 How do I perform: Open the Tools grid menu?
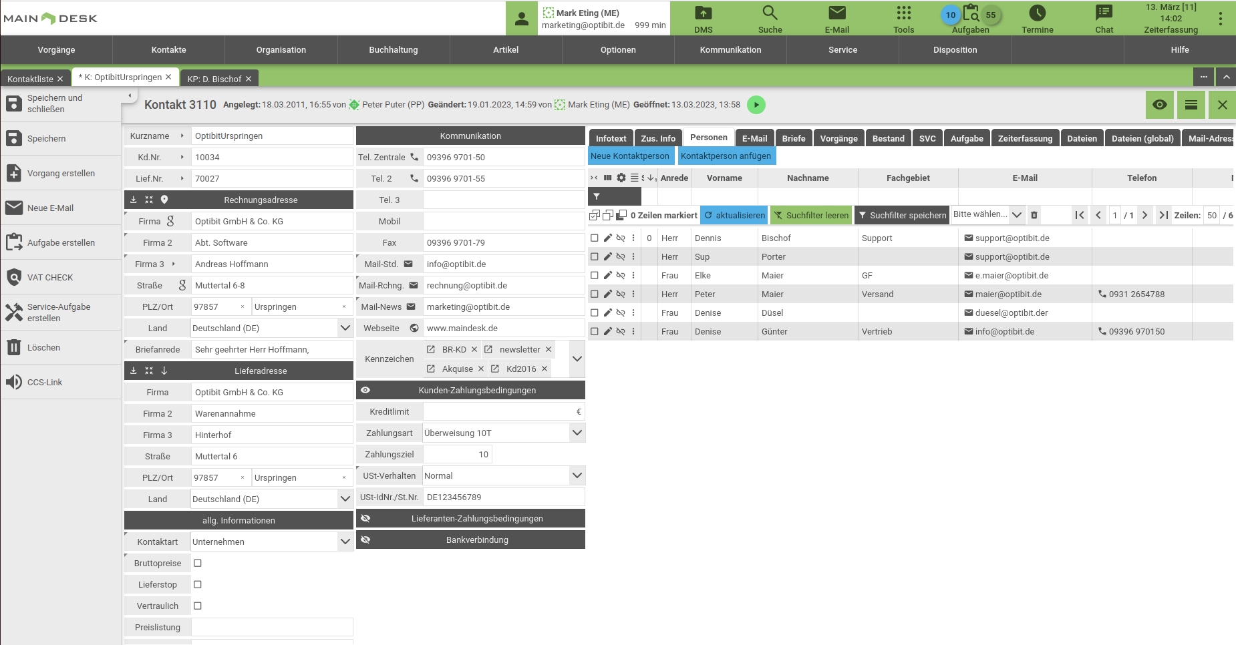(x=903, y=19)
